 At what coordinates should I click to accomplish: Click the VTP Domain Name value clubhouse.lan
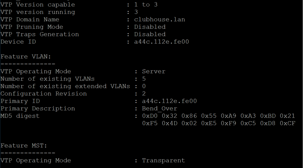160,19
